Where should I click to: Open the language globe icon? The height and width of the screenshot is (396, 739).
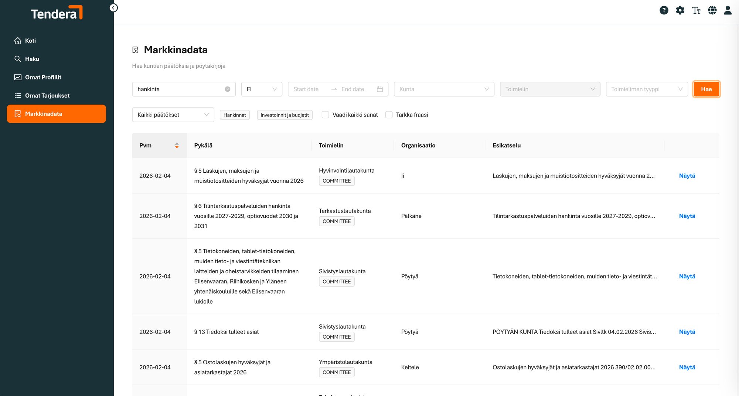pyautogui.click(x=712, y=10)
